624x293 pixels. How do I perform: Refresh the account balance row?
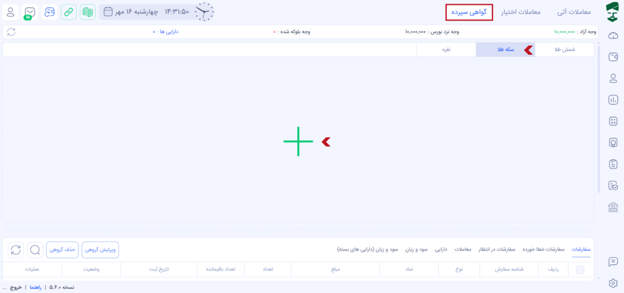pos(11,32)
